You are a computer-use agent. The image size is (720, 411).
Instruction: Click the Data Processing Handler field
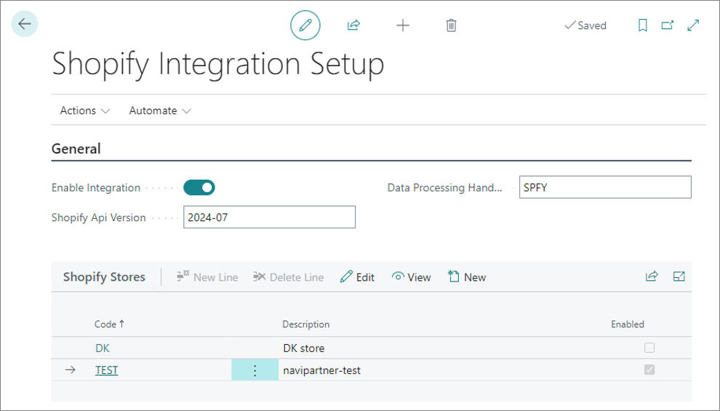[605, 188]
